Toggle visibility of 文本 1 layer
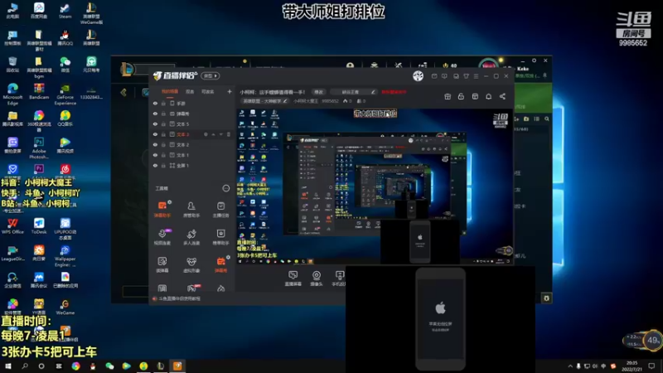The image size is (663, 373). point(155,155)
